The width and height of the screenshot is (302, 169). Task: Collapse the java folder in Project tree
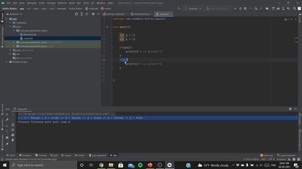click(10, 27)
